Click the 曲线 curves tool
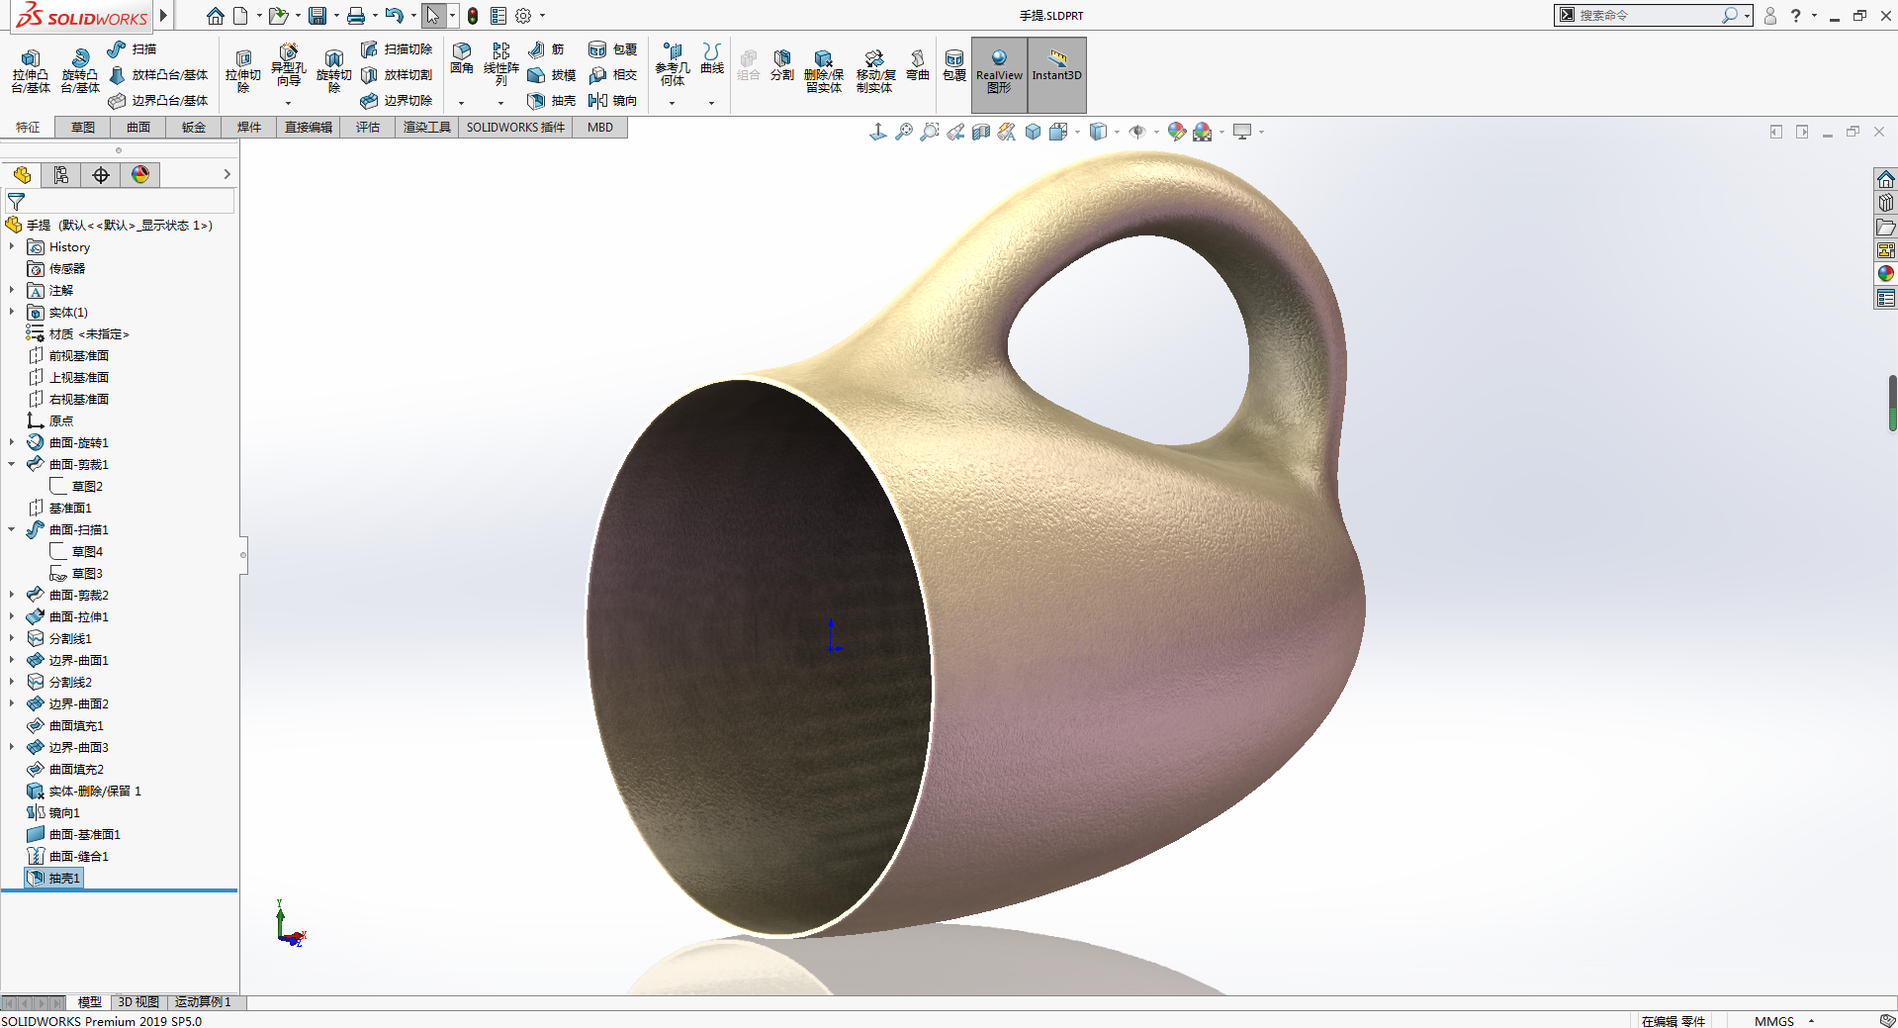 point(712,58)
